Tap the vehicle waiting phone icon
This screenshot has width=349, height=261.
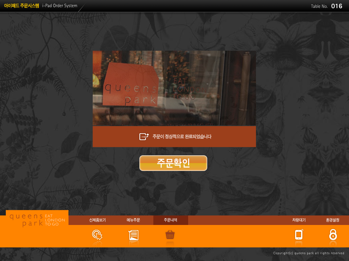pos(299,235)
